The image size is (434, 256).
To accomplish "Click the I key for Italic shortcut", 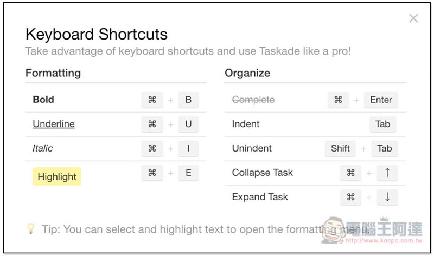I will tap(188, 148).
